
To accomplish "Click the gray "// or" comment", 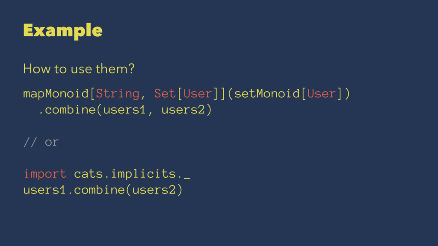I will [x=41, y=142].
